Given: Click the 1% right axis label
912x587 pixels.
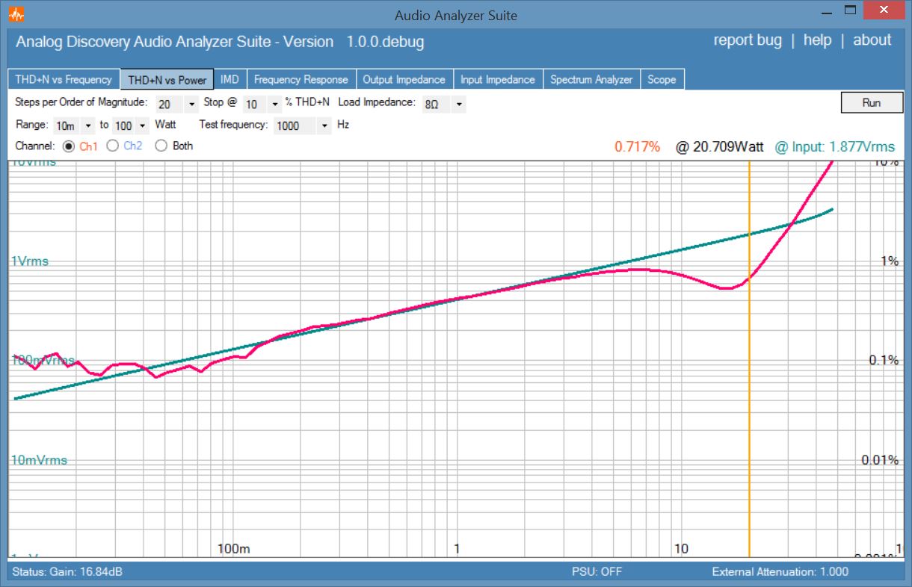Looking at the screenshot, I should (x=890, y=261).
